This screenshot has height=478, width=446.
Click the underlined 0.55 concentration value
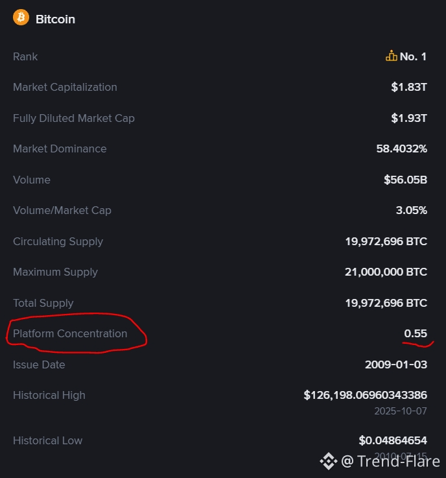coord(416,333)
